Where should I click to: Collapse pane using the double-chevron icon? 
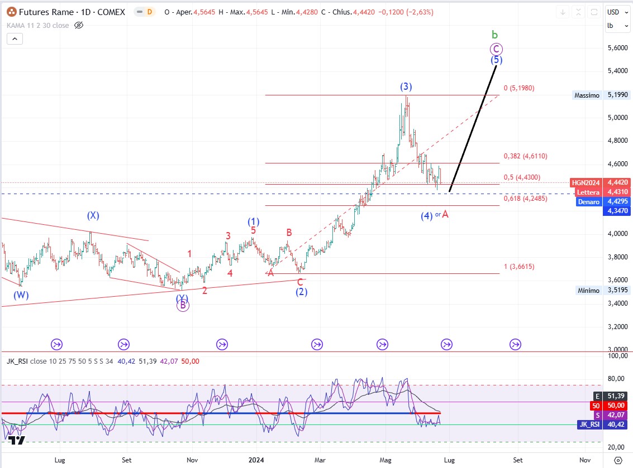pyautogui.click(x=578, y=12)
